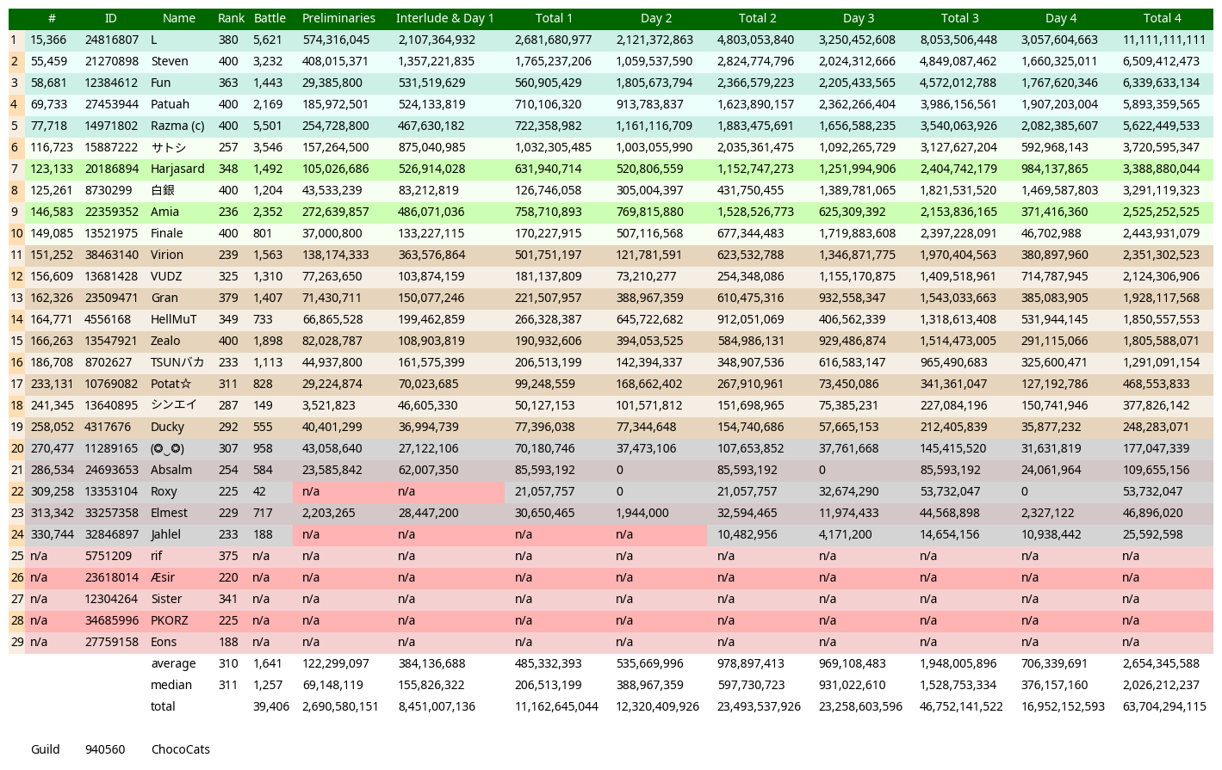Select the name cell Steven
This screenshot has height=770, width=1222.
[x=170, y=61]
